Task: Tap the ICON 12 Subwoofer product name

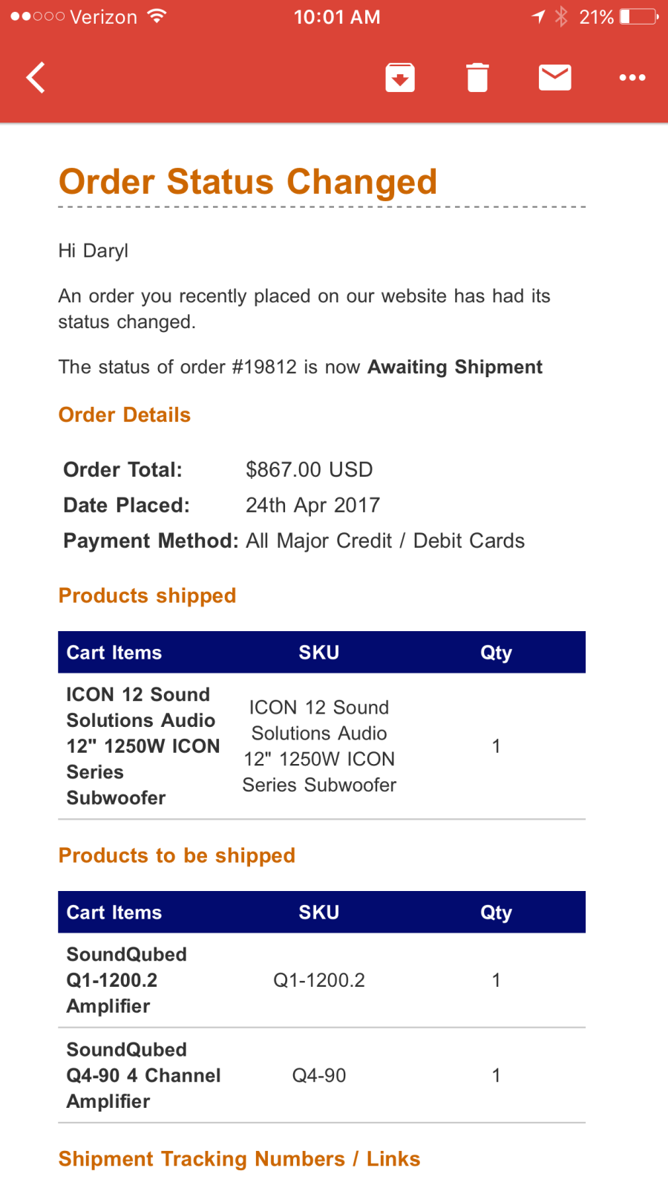Action: pyautogui.click(x=143, y=745)
